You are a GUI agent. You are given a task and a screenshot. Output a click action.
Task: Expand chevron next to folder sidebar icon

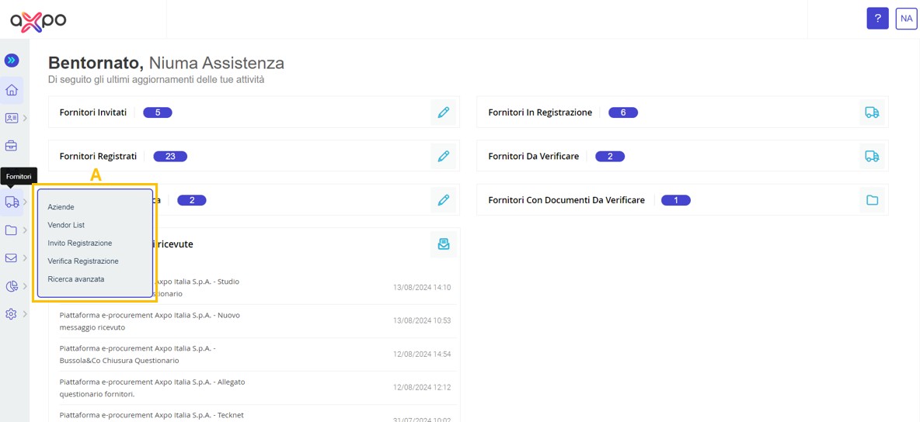click(25, 230)
